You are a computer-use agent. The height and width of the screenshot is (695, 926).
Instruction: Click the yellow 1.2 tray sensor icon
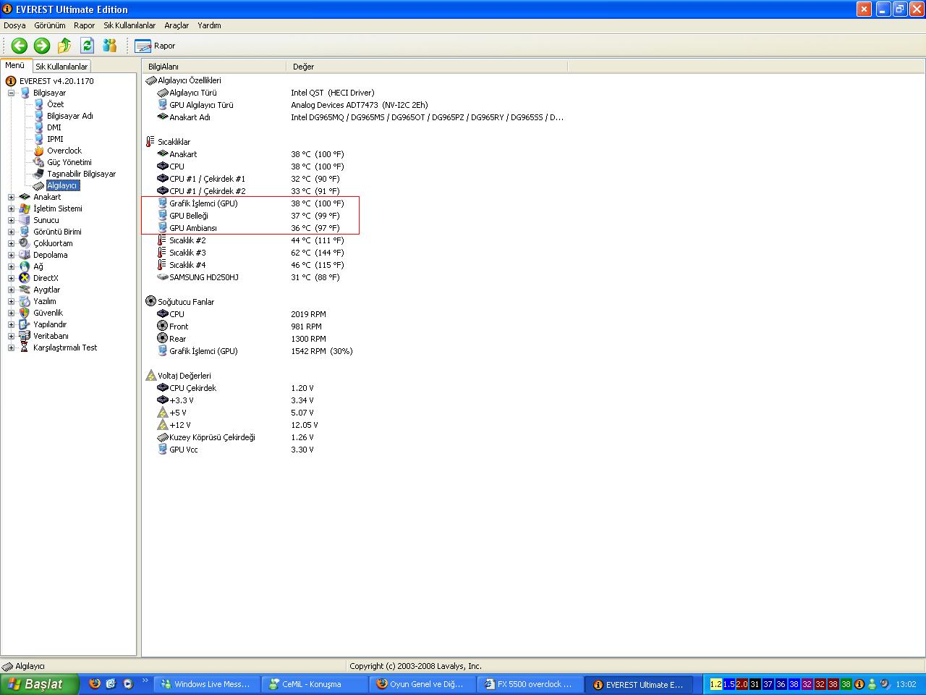pos(716,684)
